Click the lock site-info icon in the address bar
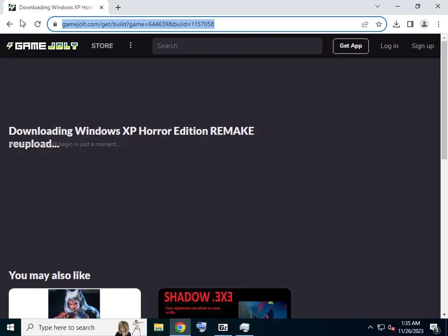Image resolution: width=448 pixels, height=336 pixels. pyautogui.click(x=55, y=24)
